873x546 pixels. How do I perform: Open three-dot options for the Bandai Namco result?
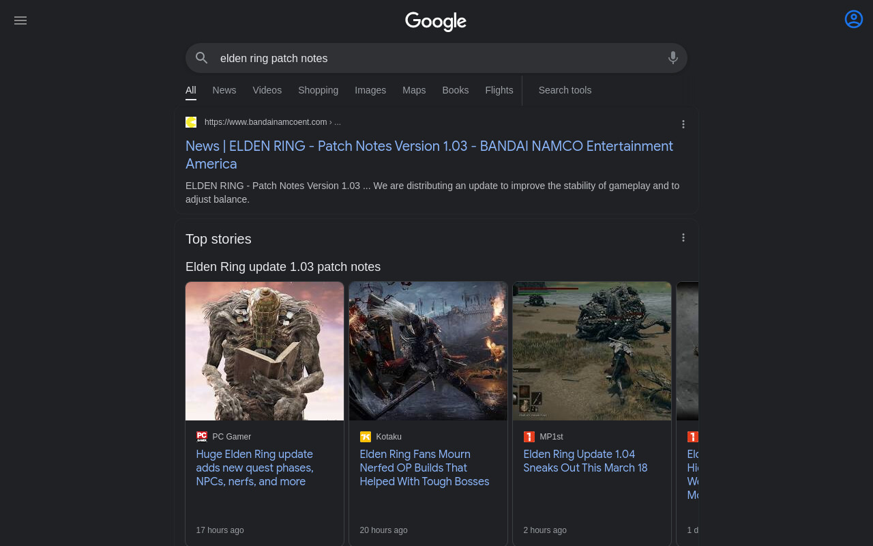click(x=683, y=124)
